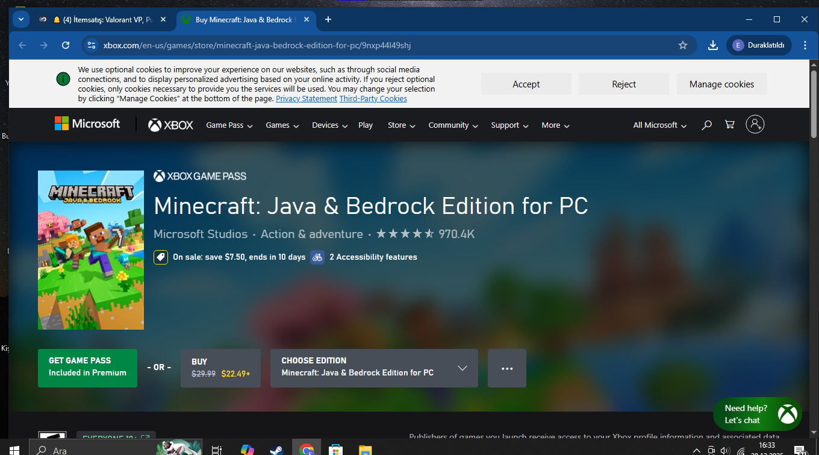
Task: Accept optional cookies
Action: [x=526, y=84]
